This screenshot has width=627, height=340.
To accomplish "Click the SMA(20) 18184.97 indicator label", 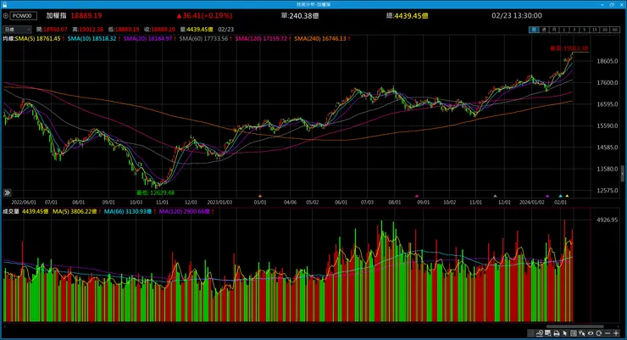I will coord(147,39).
